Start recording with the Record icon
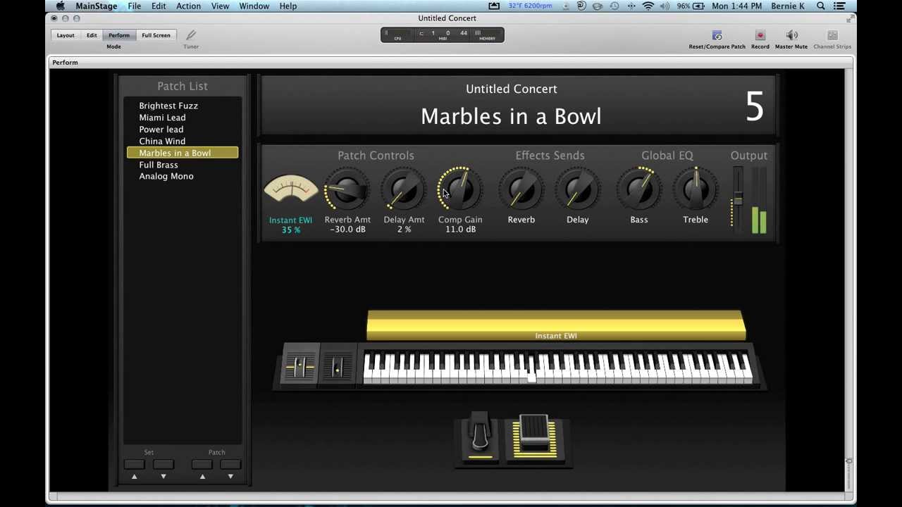The width and height of the screenshot is (902, 507). click(760, 35)
